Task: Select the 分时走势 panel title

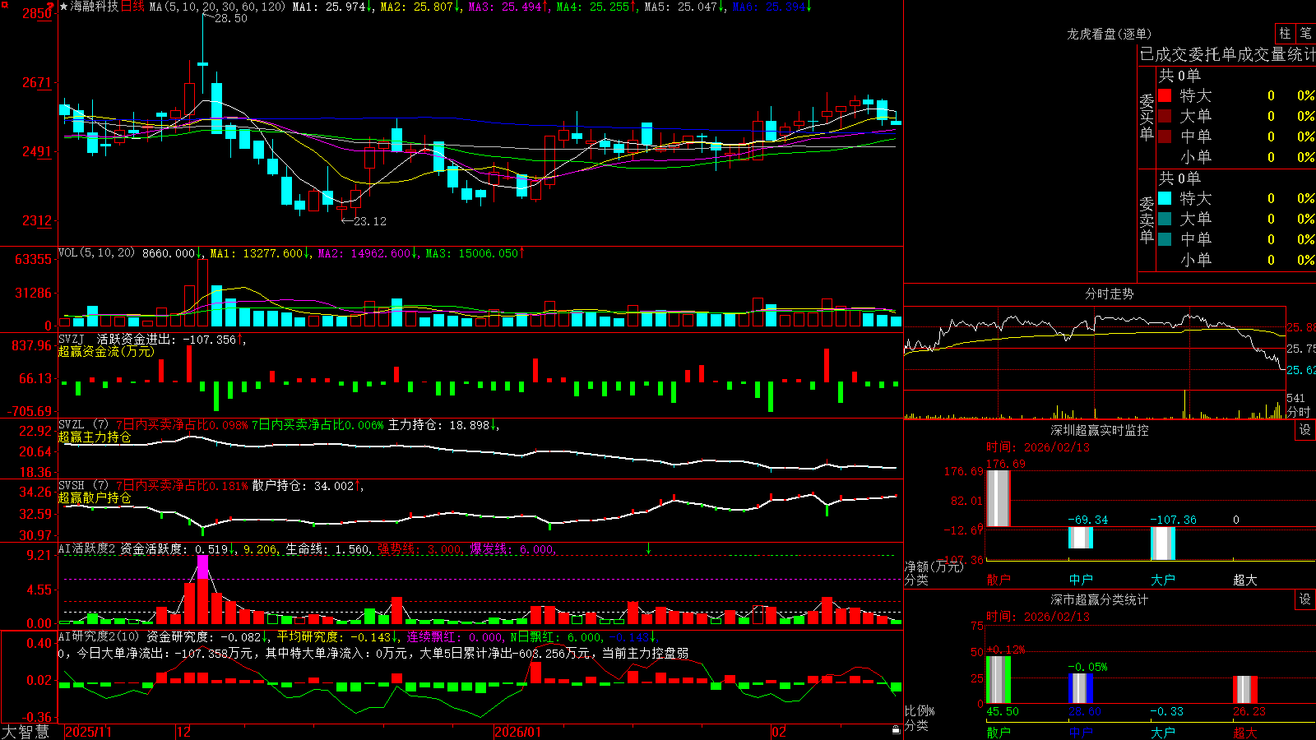Action: point(1109,294)
